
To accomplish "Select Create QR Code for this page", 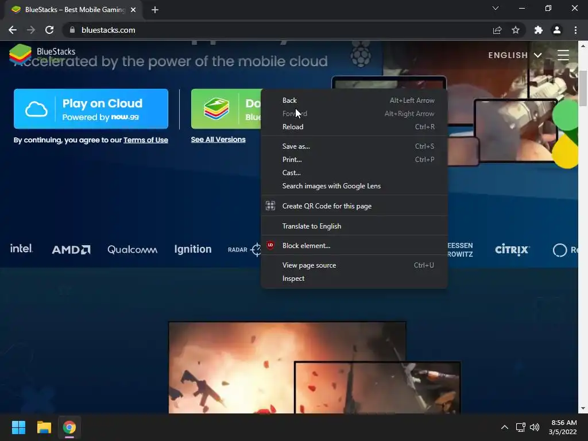I will point(354,206).
